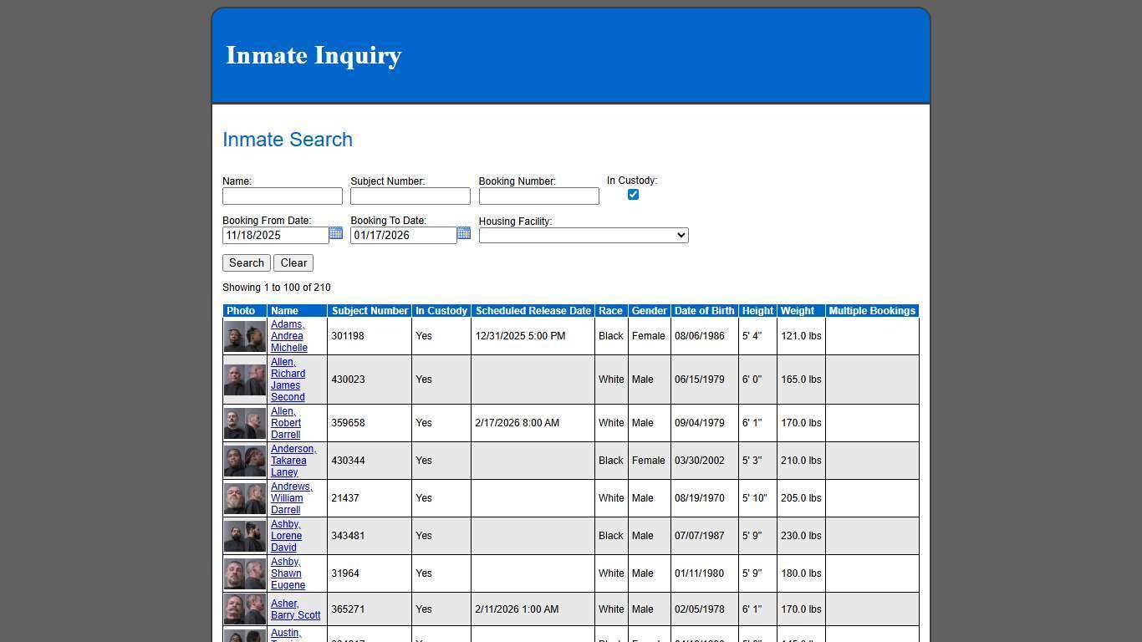Open the Housing Facility dropdown
Image resolution: width=1142 pixels, height=642 pixels.
583,235
